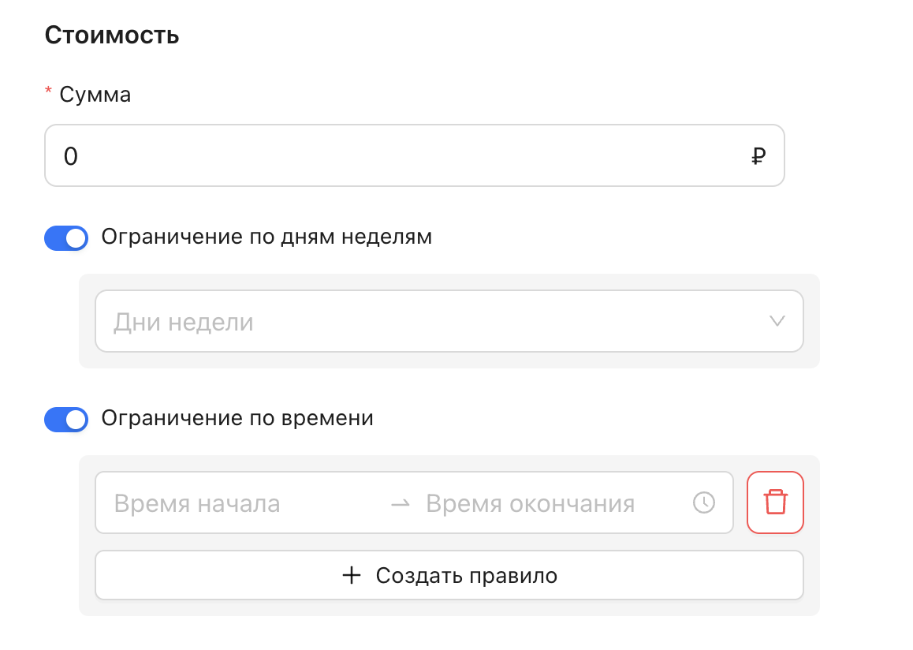Click the Ограничение по времени label text
913x650 pixels.
[237, 418]
